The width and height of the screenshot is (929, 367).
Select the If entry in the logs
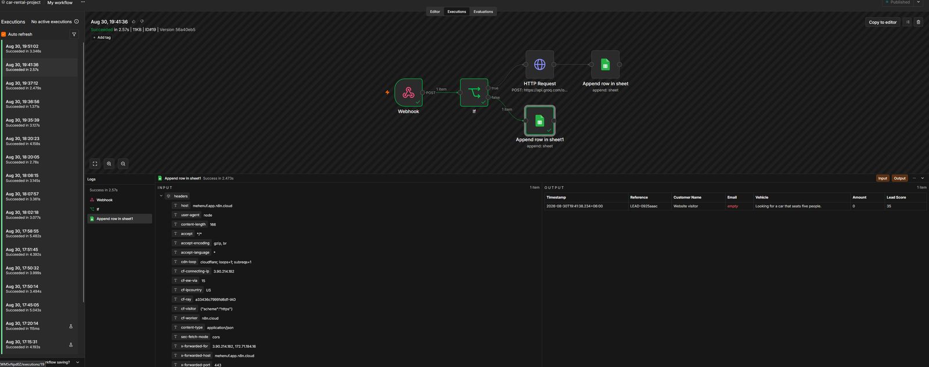pyautogui.click(x=120, y=209)
